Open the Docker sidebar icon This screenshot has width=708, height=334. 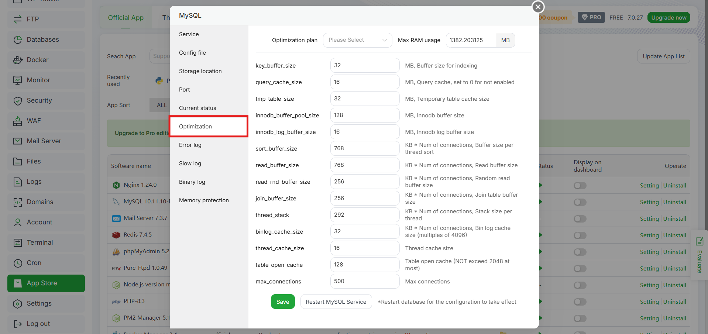pos(17,60)
